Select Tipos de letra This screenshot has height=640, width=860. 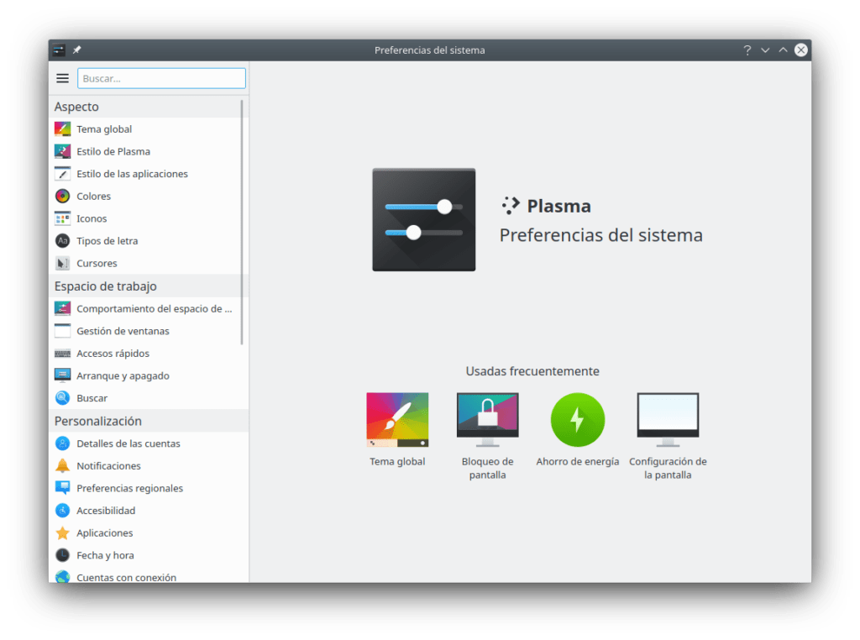point(107,241)
